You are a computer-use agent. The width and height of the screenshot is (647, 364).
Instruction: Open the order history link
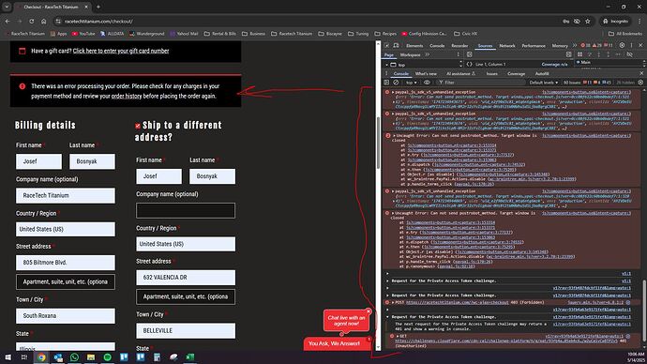coord(127,96)
